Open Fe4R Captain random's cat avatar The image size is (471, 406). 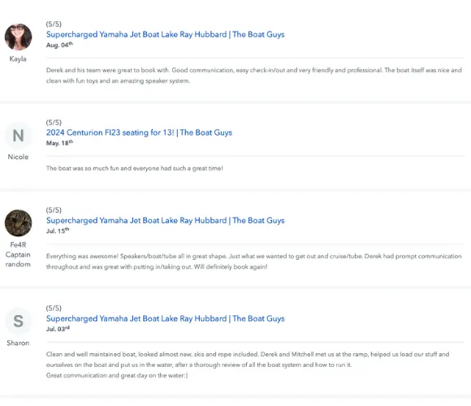coord(19,222)
